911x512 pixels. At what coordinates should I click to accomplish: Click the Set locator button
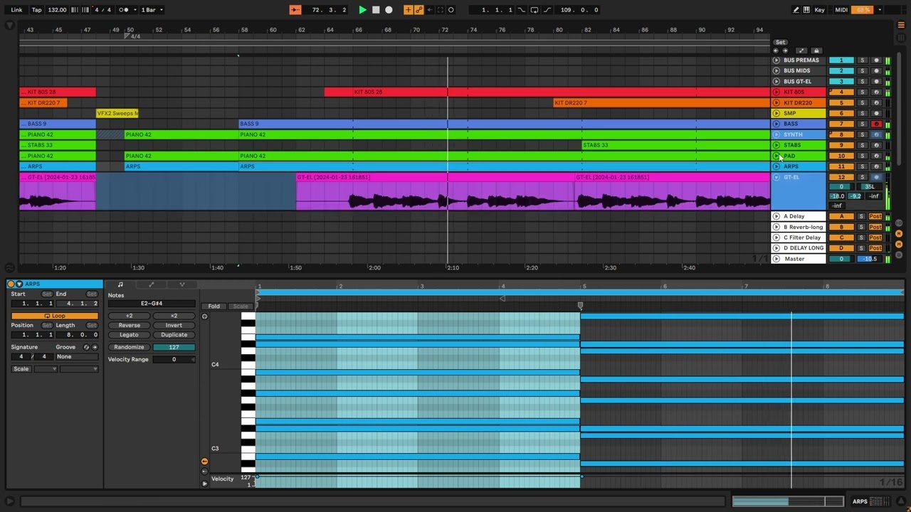point(781,42)
